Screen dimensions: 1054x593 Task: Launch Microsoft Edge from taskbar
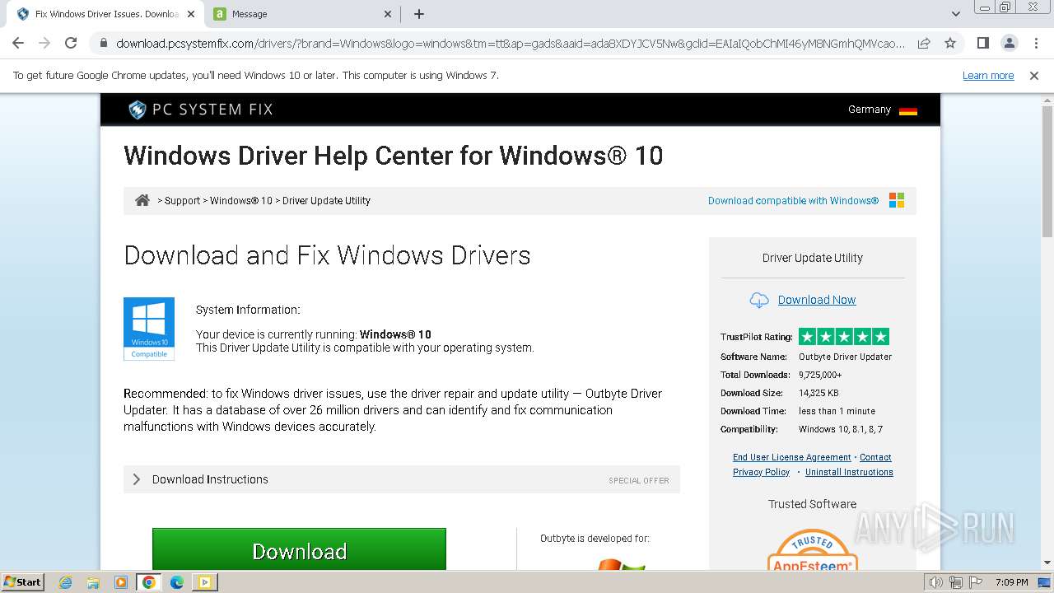pos(177,582)
